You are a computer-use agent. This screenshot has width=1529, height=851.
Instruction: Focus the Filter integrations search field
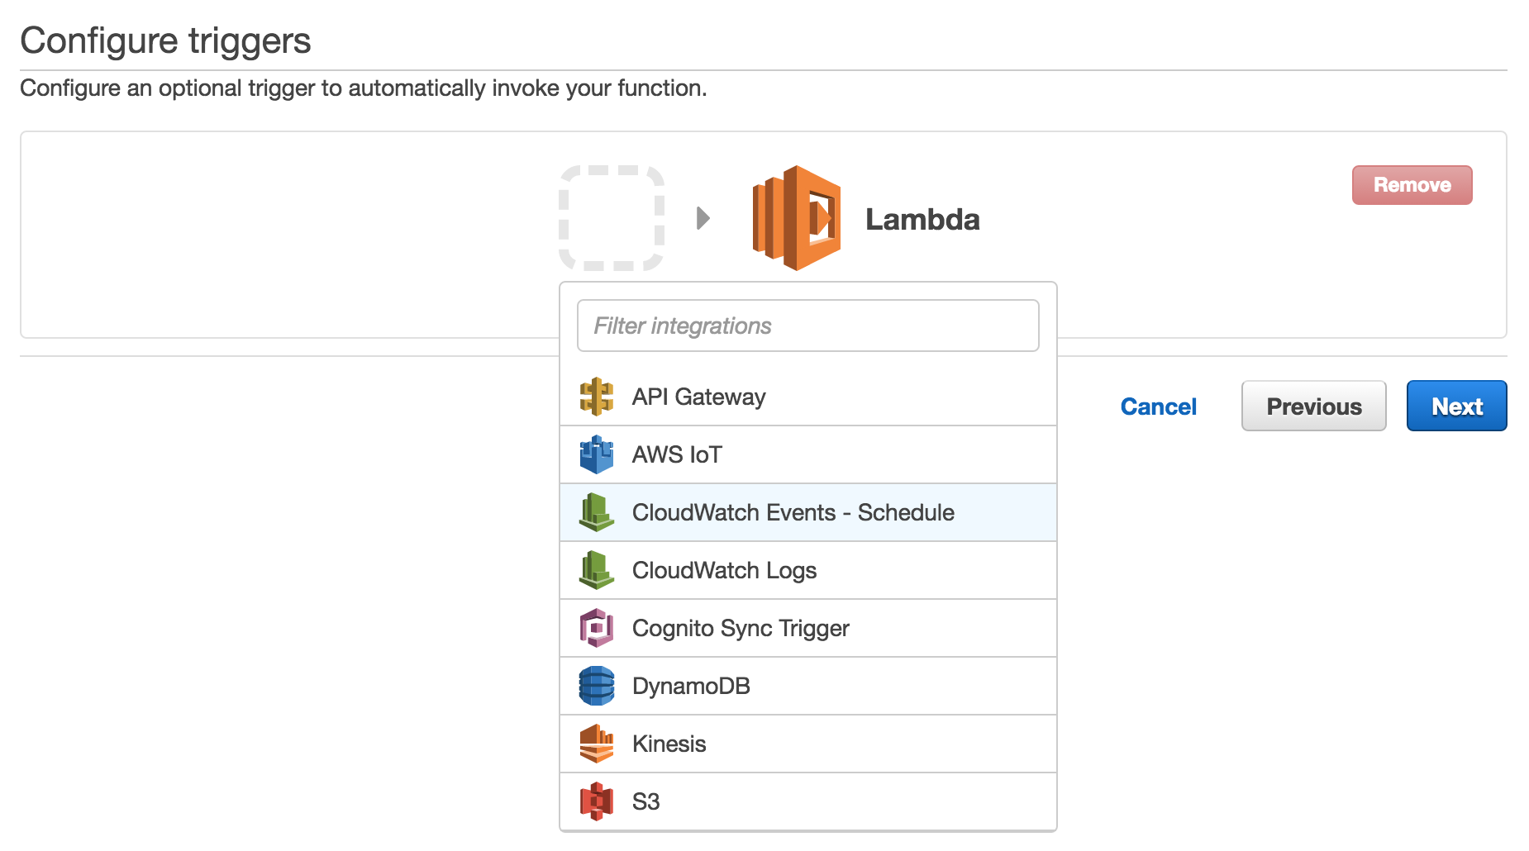click(807, 326)
